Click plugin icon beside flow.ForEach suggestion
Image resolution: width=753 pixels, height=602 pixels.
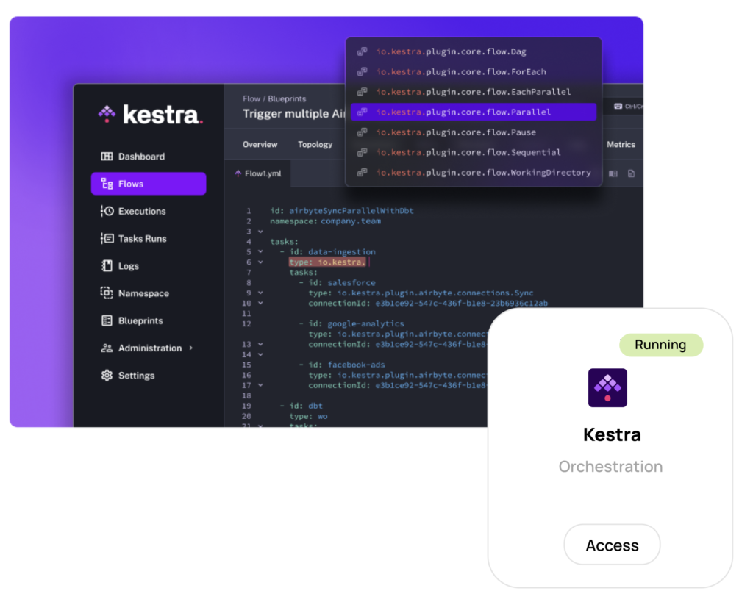pos(362,71)
